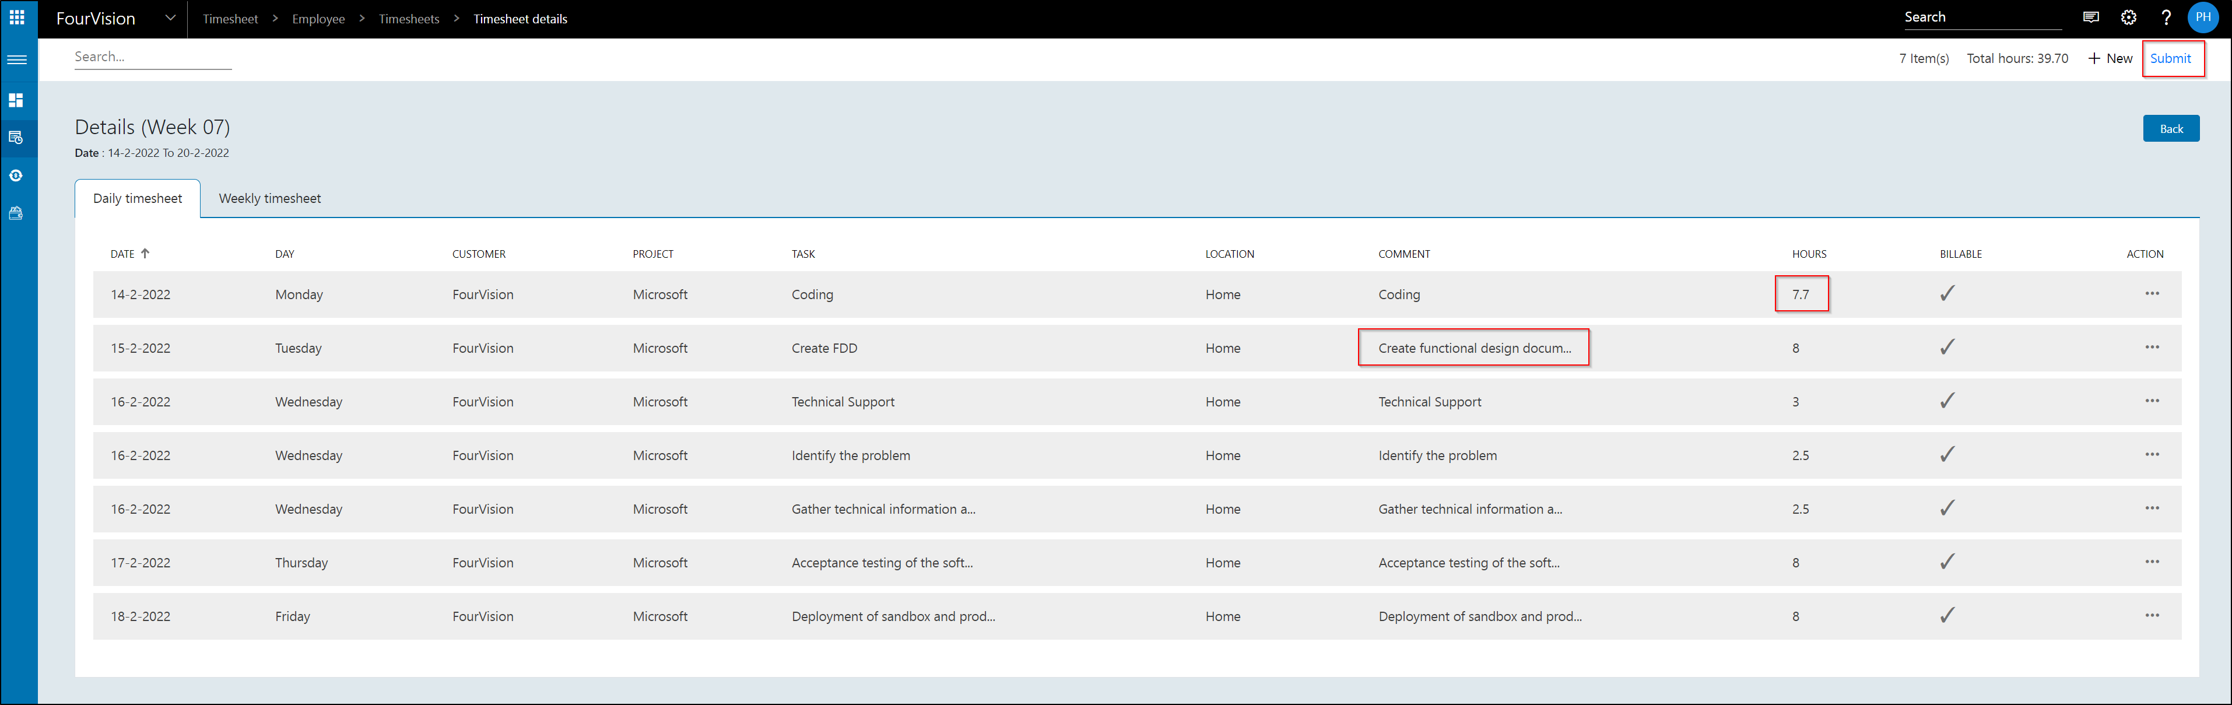The image size is (2232, 705).
Task: Sort by the DAY column header
Action: click(x=284, y=255)
